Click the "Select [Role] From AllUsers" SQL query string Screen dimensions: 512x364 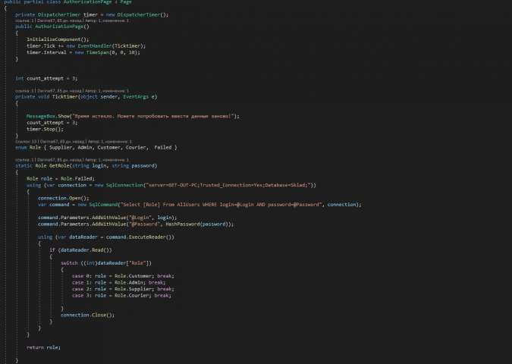click(x=221, y=205)
